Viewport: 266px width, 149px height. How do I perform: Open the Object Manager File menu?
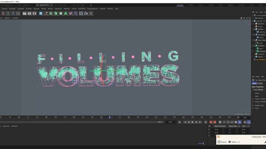(x=256, y=12)
